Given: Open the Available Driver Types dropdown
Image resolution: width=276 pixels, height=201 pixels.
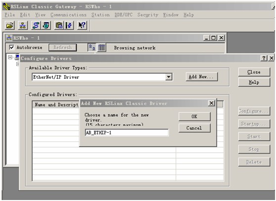Looking at the screenshot, I should click(169, 77).
